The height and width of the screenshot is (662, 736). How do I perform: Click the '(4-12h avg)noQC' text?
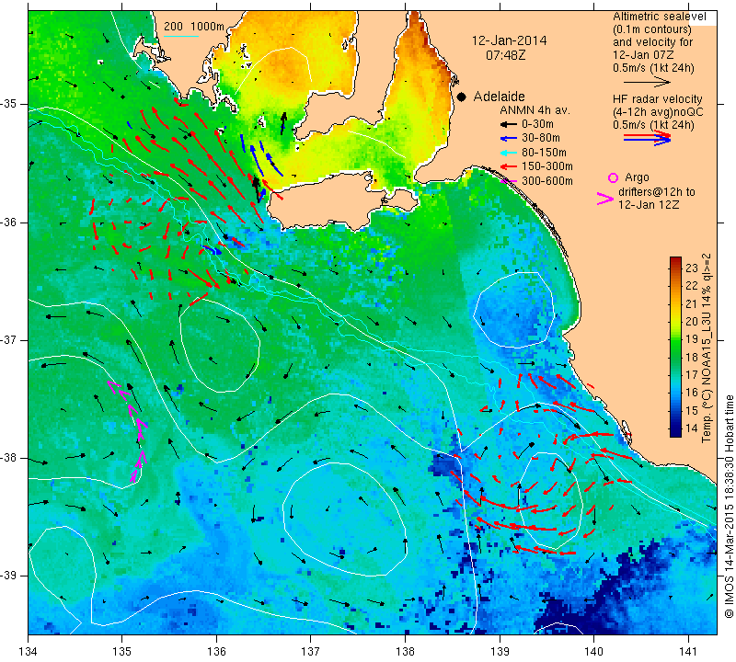point(658,112)
